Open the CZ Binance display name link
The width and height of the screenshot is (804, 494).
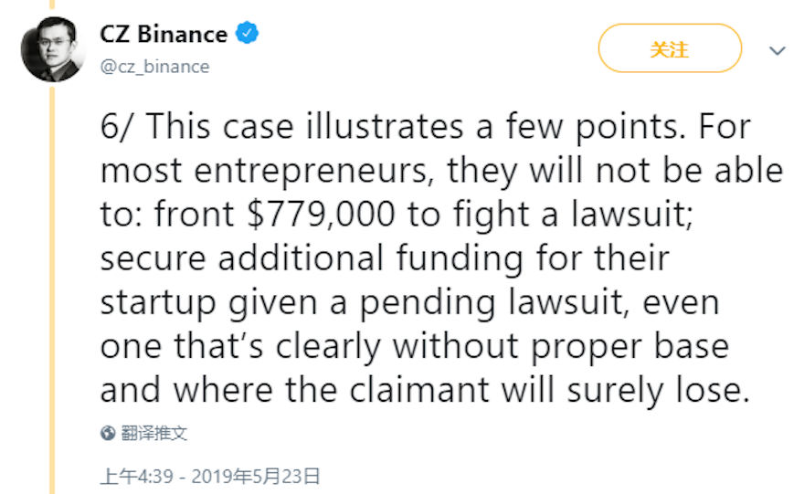164,35
